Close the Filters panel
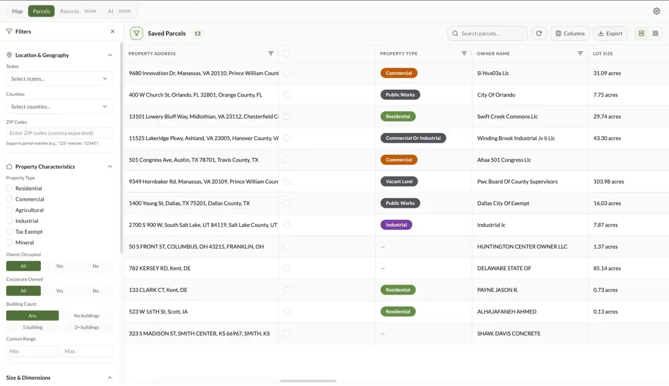The image size is (669, 386). click(x=112, y=31)
